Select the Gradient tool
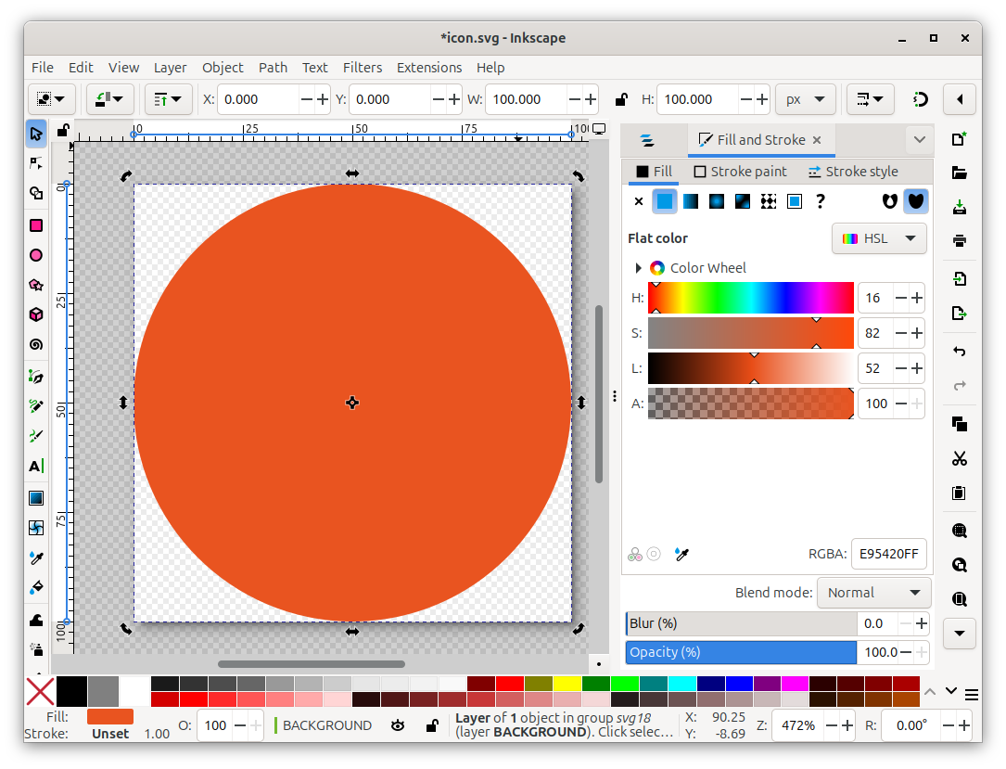Screen dimensions: 1006x769 [x=36, y=498]
